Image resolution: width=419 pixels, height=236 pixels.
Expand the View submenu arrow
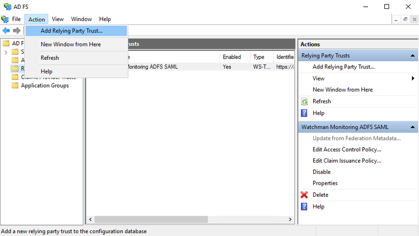(413, 78)
